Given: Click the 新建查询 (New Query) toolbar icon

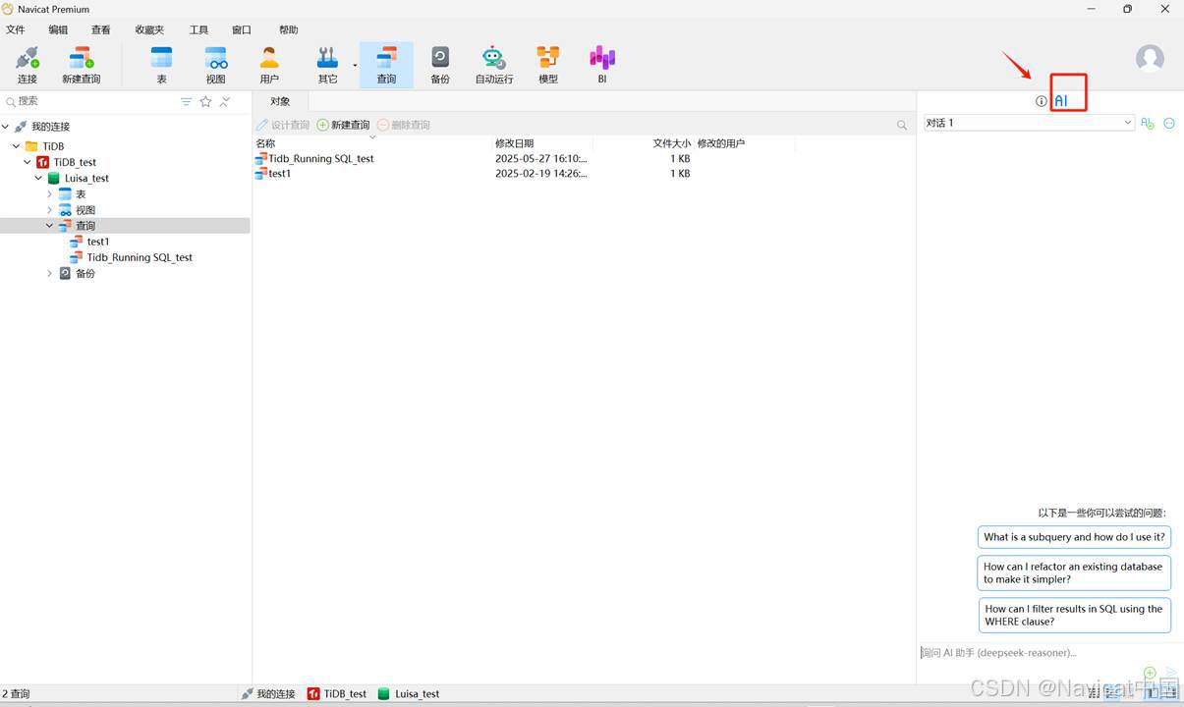Looking at the screenshot, I should [x=81, y=65].
